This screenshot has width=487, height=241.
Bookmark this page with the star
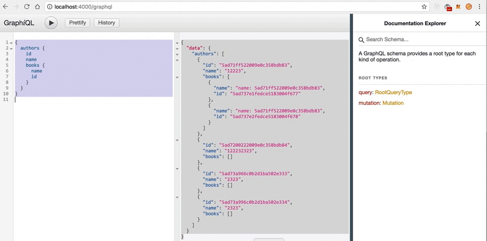click(x=424, y=7)
